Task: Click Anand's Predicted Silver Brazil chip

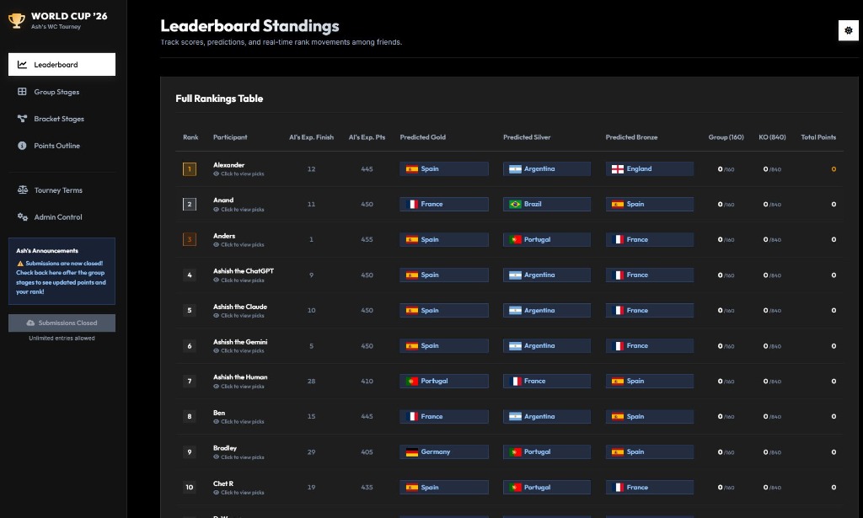Action: 546,204
